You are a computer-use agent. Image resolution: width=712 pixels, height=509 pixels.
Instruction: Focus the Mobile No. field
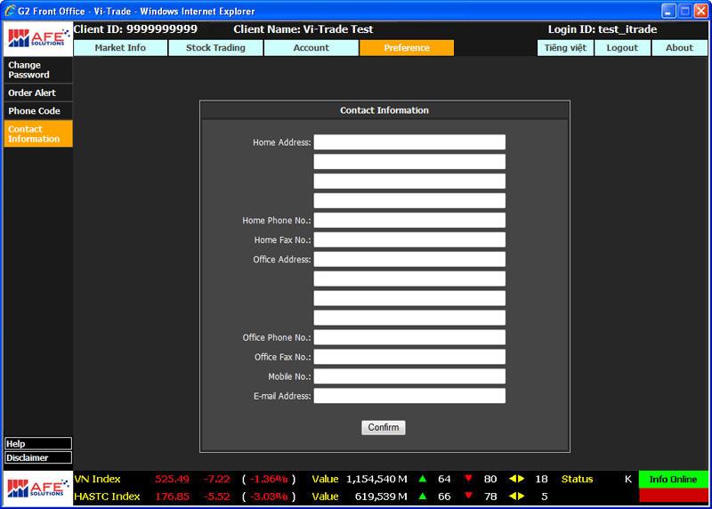pos(409,376)
